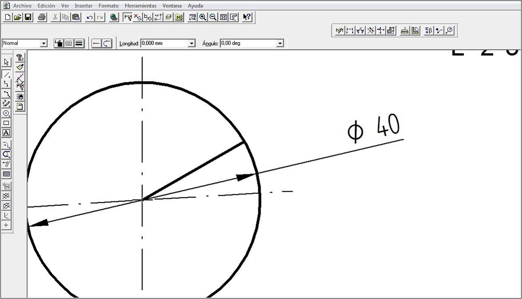Click the balloon callout icon

coord(449,31)
